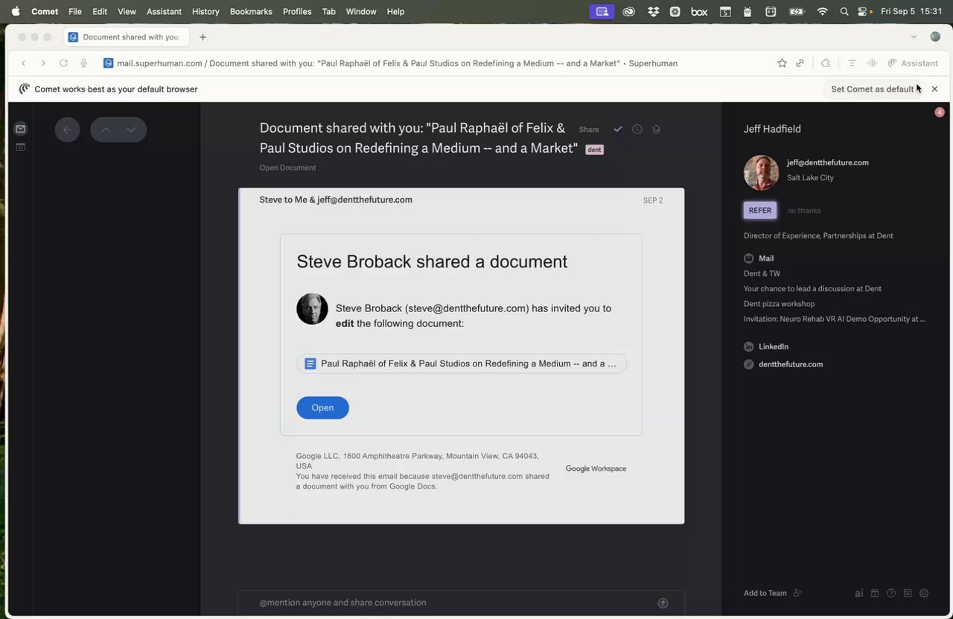Open the File menu
953x619 pixels.
tap(75, 11)
